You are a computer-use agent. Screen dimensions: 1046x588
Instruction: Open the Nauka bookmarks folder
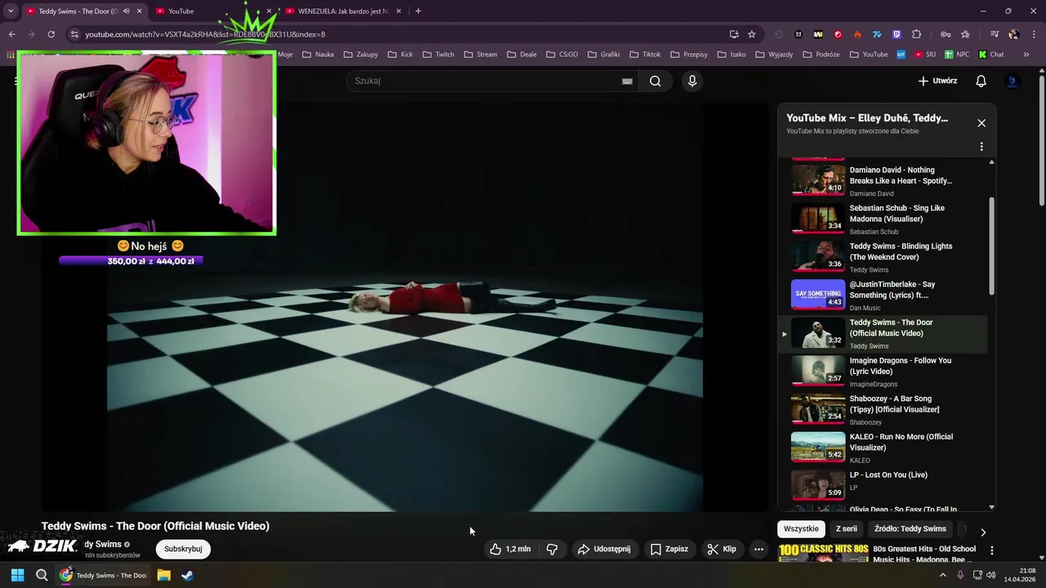tap(318, 55)
